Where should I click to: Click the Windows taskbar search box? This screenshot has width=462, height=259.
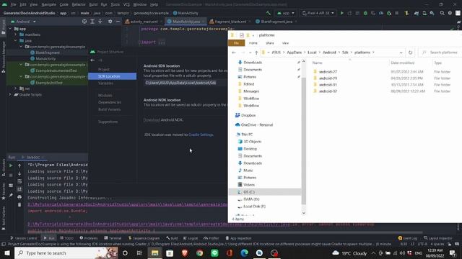pos(66,253)
